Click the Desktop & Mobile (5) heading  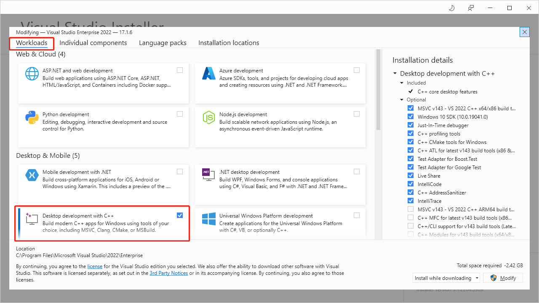[48, 156]
